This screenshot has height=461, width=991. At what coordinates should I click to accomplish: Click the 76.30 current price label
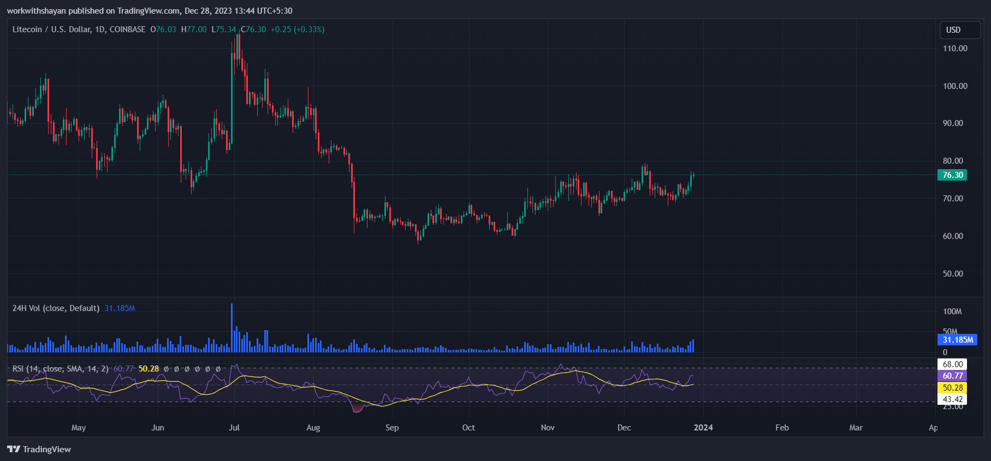point(952,175)
